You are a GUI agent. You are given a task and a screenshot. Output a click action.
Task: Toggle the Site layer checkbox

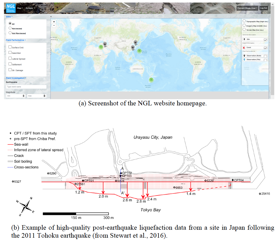coord(265,40)
